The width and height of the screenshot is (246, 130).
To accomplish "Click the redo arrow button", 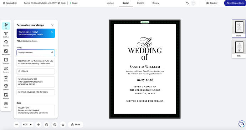I will [193, 3].
